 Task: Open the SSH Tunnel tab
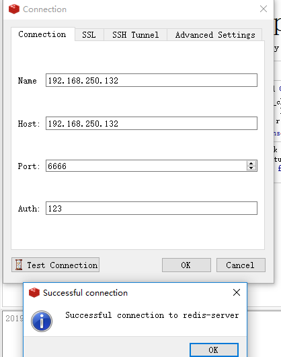point(135,35)
